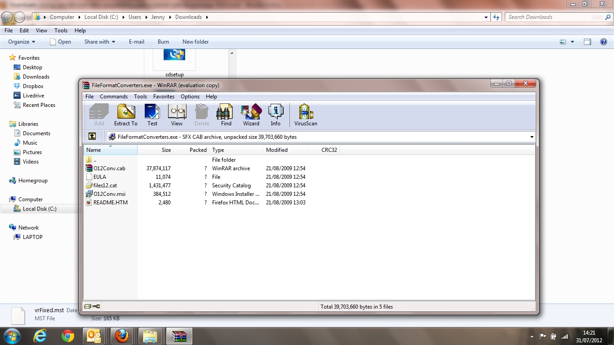Screen dimensions: 614x345
Task: Click the greyed Delete toolbar icon
Action: coord(202,115)
